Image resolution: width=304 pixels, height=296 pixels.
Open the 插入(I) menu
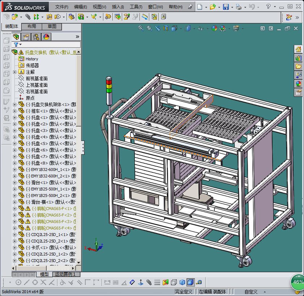[x=118, y=7]
